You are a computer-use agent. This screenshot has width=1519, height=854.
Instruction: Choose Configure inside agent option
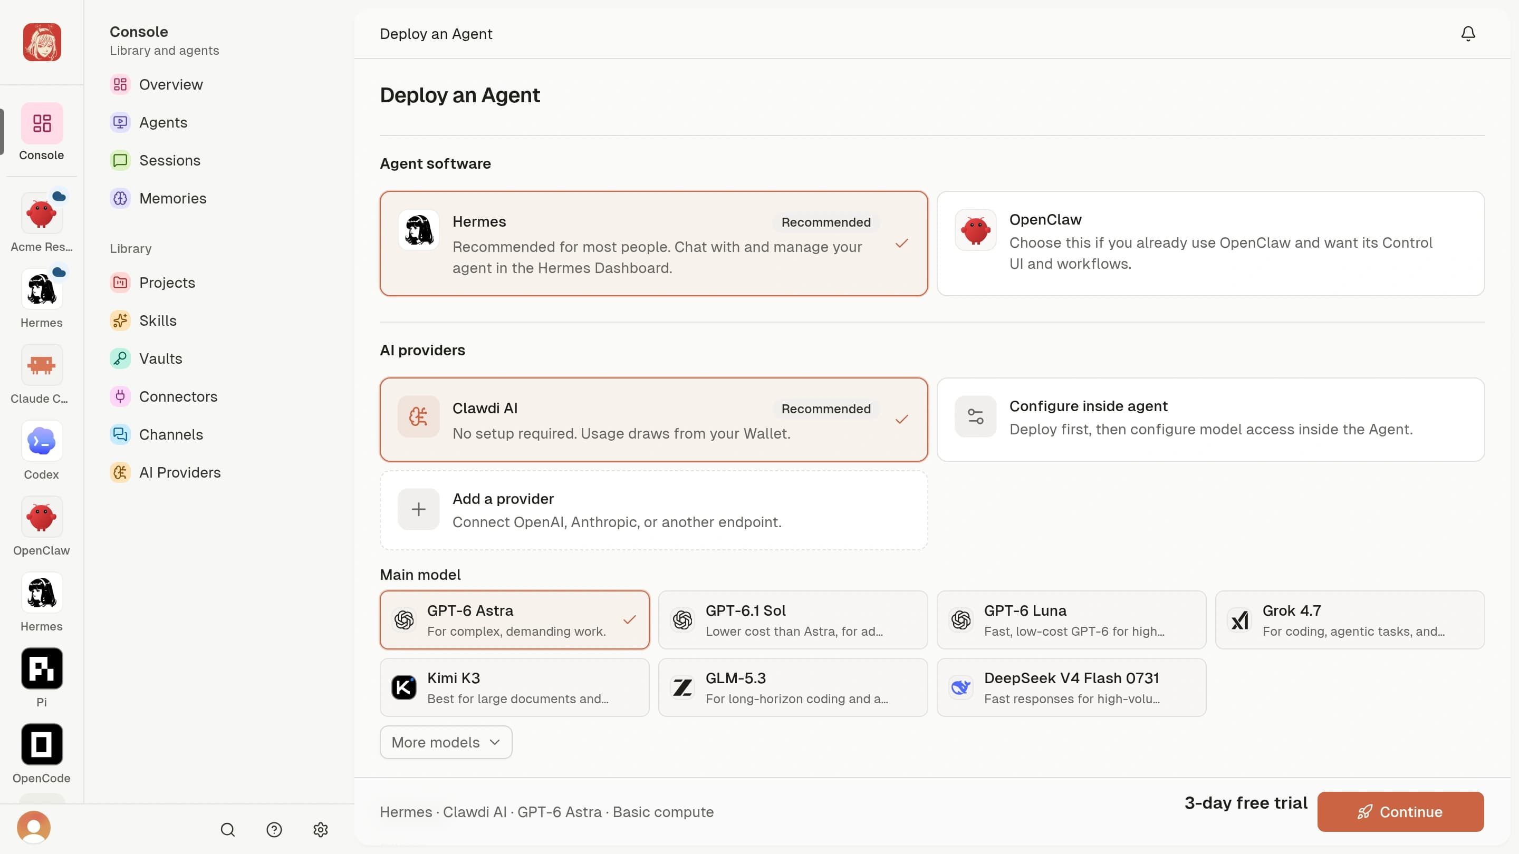click(x=1210, y=420)
